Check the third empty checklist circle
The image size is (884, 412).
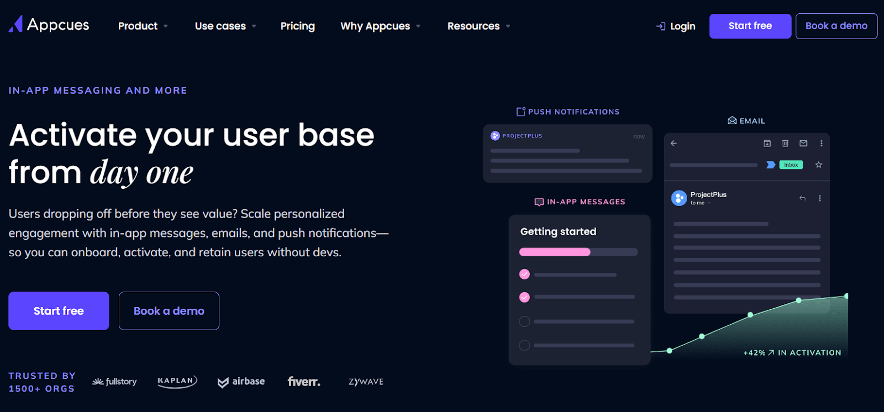click(x=525, y=321)
